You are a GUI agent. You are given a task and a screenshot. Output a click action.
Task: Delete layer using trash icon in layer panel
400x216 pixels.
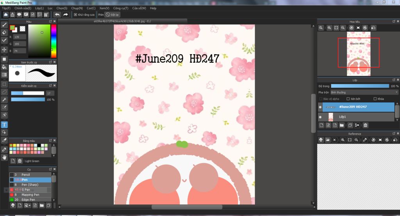[365, 125]
